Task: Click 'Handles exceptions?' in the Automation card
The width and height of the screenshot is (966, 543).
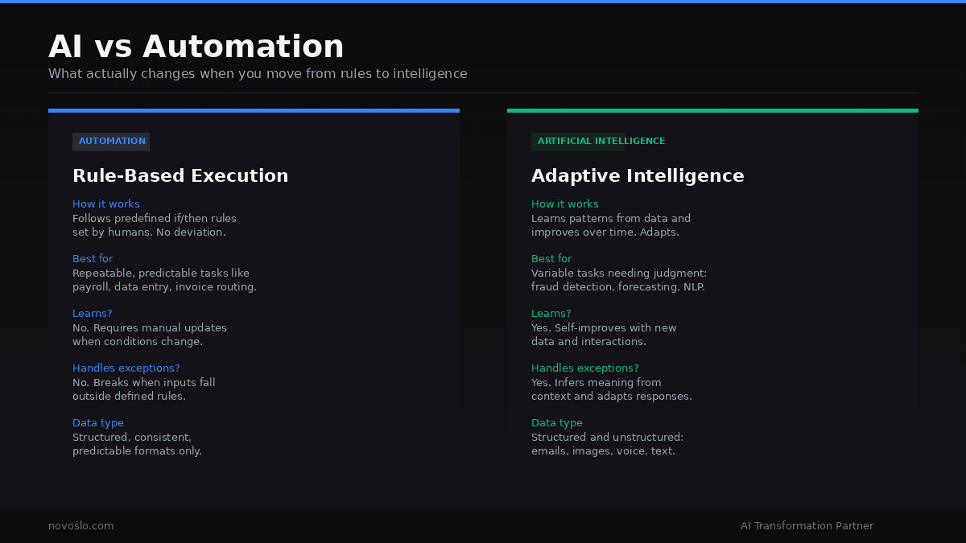Action: pos(126,368)
